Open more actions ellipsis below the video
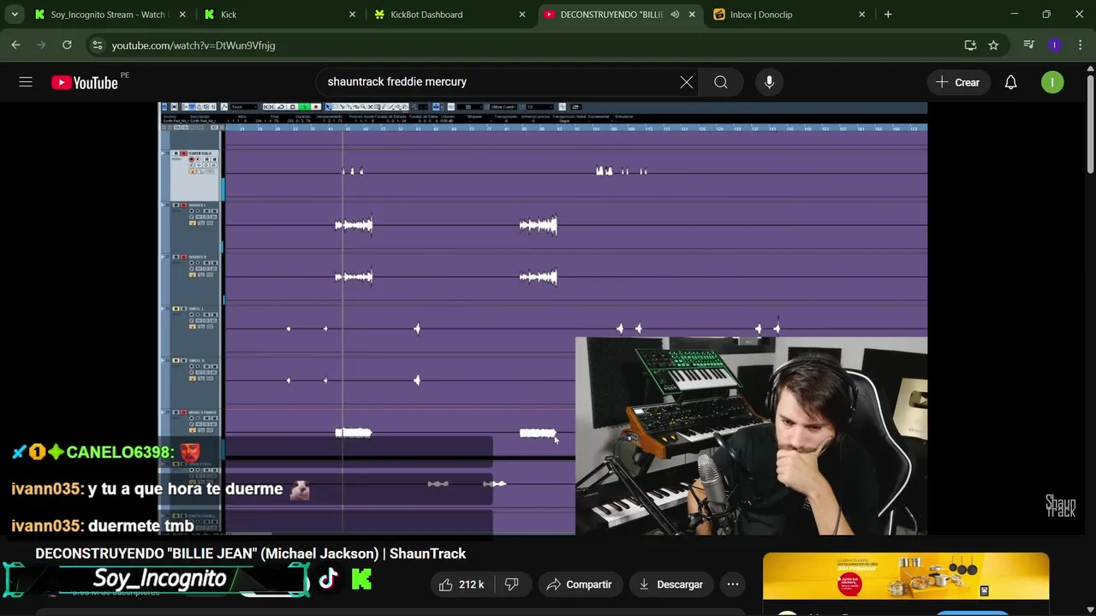The width and height of the screenshot is (1096, 616). coord(733,584)
